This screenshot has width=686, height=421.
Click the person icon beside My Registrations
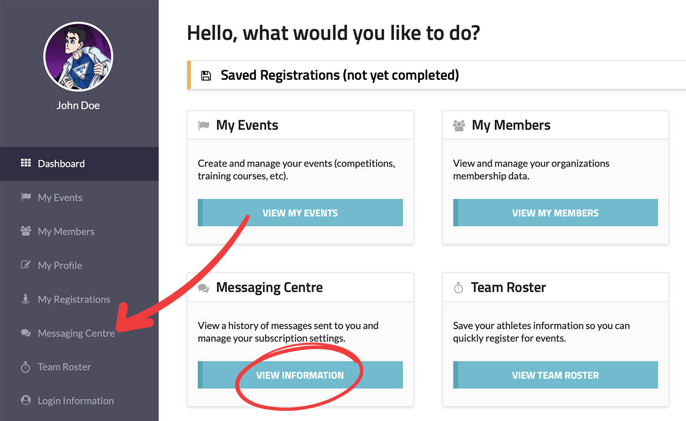coord(26,299)
